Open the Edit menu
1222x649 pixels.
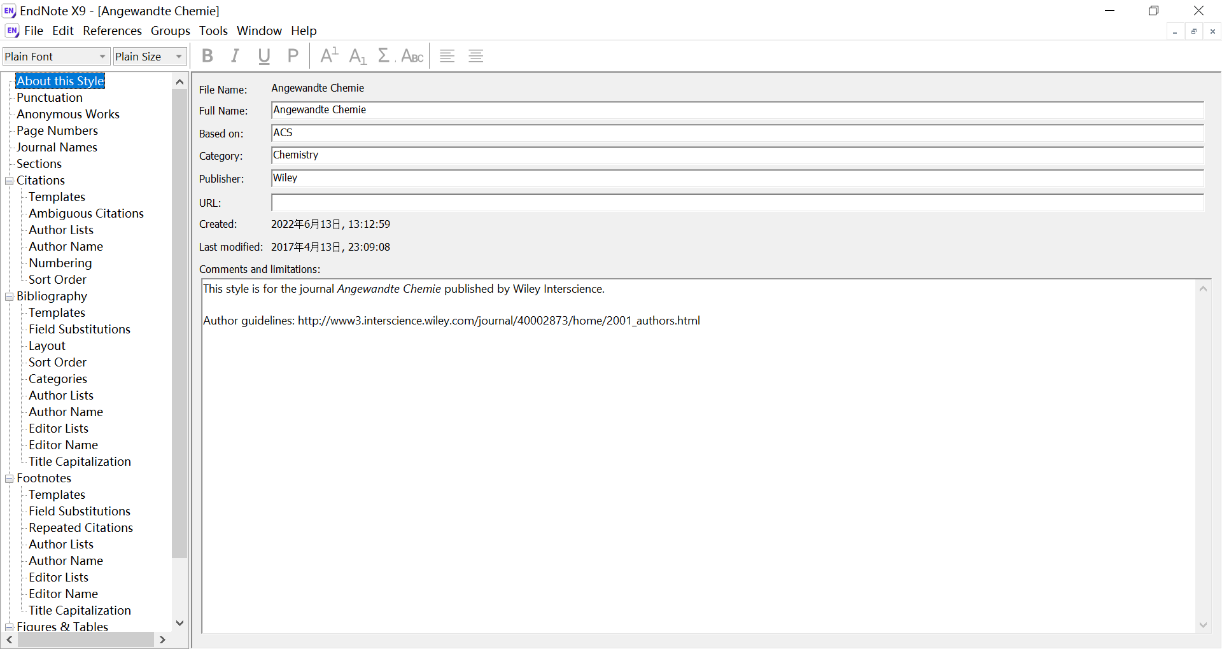tap(63, 31)
